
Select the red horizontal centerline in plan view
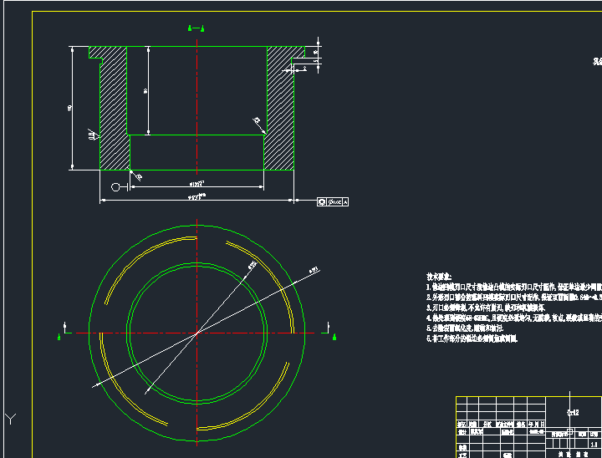[x=197, y=333]
